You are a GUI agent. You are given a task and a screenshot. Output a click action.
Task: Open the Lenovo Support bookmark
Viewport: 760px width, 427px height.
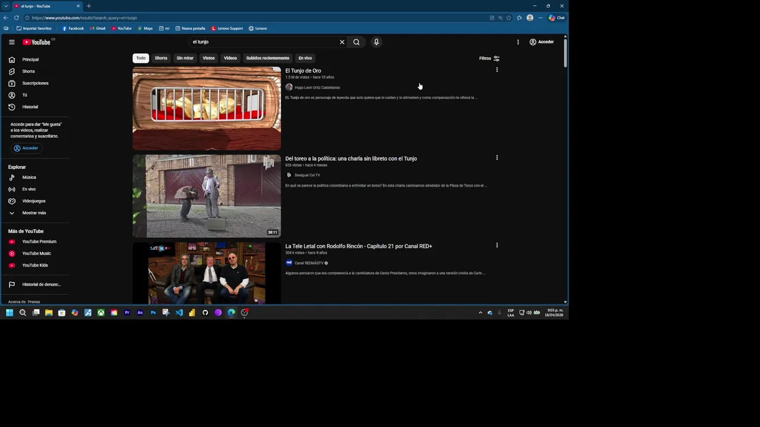227,28
